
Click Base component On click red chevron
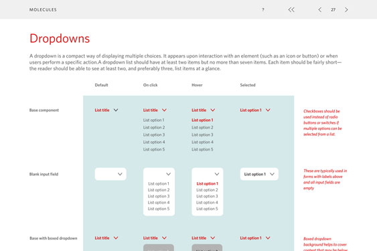tap(164, 110)
